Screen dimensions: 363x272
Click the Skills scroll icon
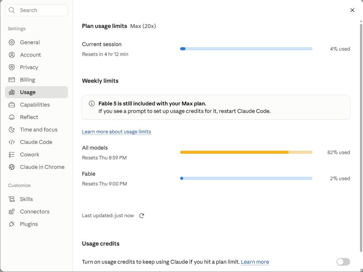[x=12, y=199]
